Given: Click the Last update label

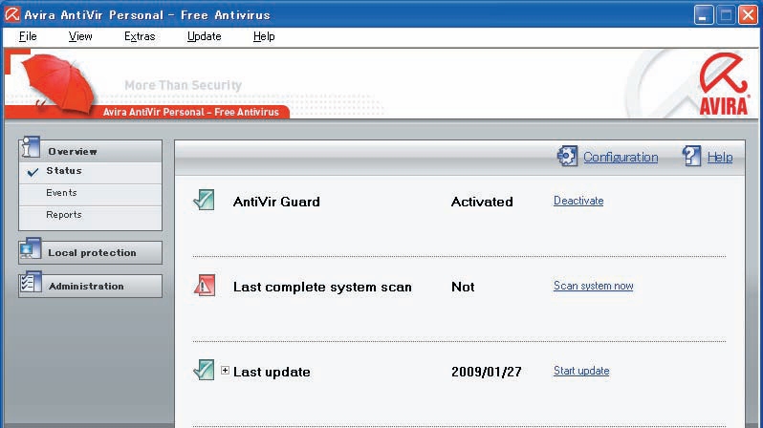Looking at the screenshot, I should coord(272,372).
